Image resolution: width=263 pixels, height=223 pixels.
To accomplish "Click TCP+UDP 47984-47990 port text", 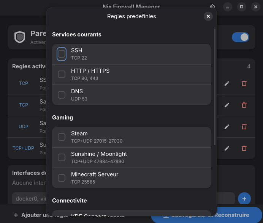I will coord(98,162).
